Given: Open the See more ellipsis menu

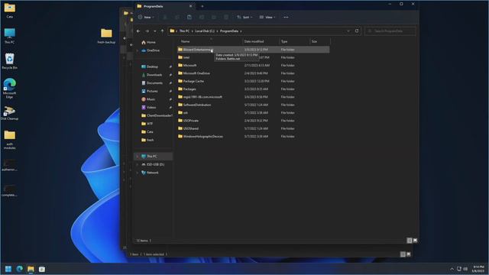Looking at the screenshot, I should 286,17.
